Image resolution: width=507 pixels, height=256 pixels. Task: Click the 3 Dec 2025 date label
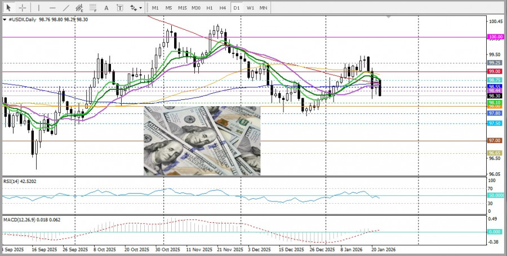(259, 250)
